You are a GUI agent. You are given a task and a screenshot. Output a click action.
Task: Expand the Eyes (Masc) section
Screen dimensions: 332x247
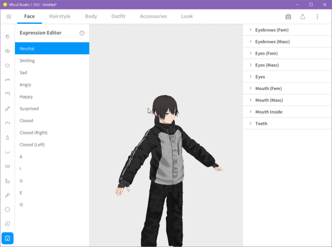[287, 65]
